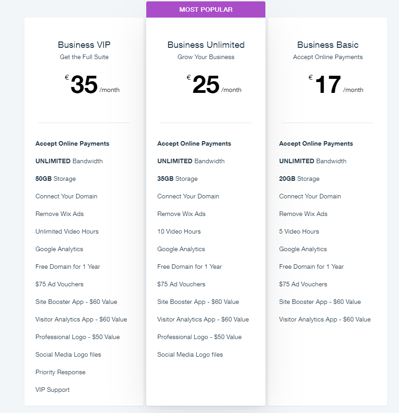This screenshot has height=413, width=399.
Task: Click the MOST POPULAR purple banner
Action: click(x=206, y=9)
